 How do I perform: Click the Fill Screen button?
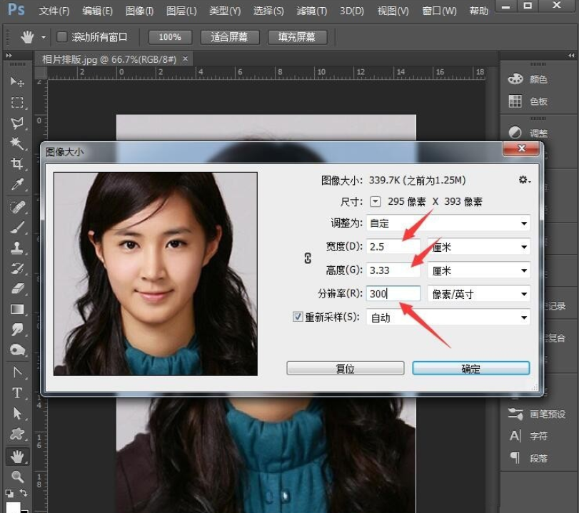click(297, 37)
